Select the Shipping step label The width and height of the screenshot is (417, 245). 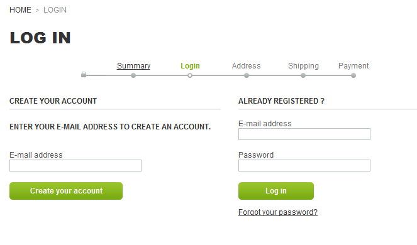303,65
